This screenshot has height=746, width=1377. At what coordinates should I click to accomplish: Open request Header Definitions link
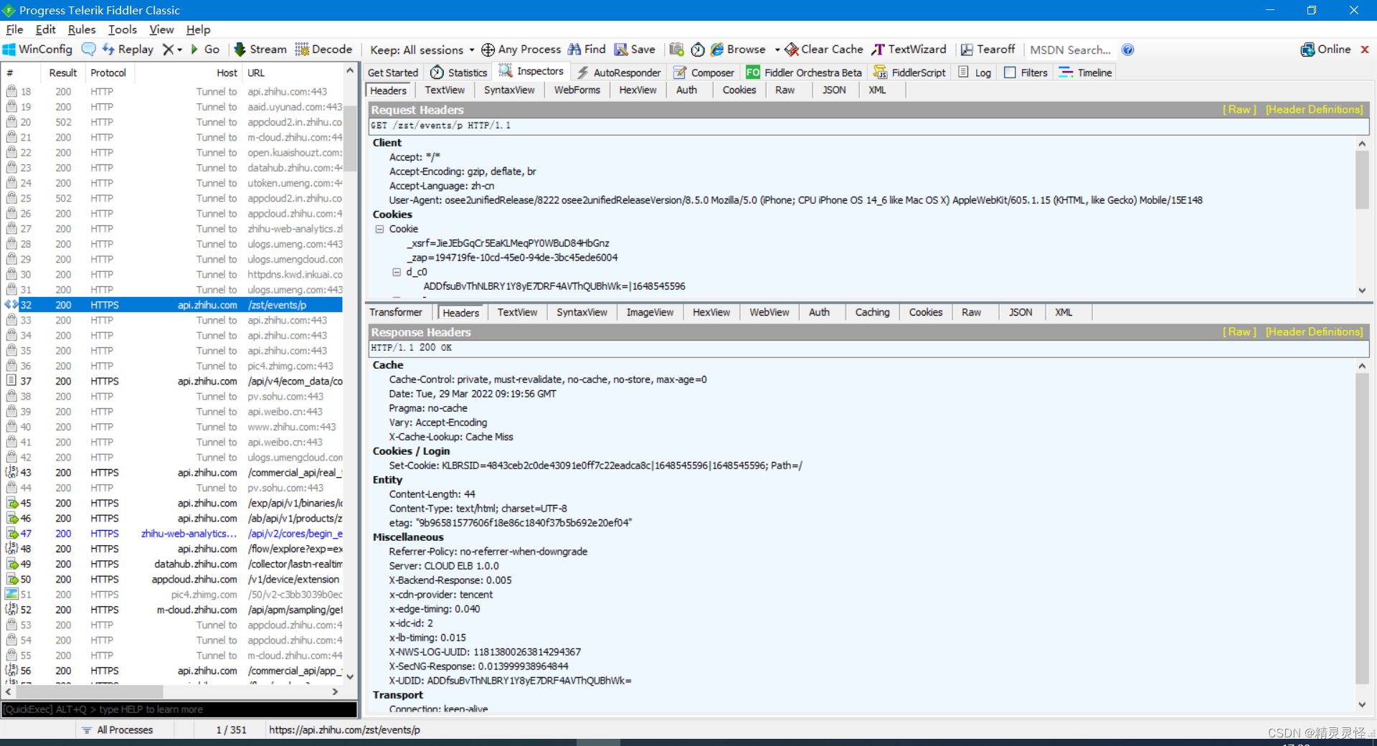click(1314, 110)
